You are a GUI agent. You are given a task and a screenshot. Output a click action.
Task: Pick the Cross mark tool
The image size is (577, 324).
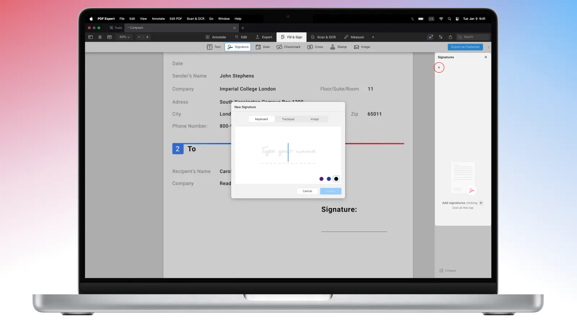(x=315, y=47)
